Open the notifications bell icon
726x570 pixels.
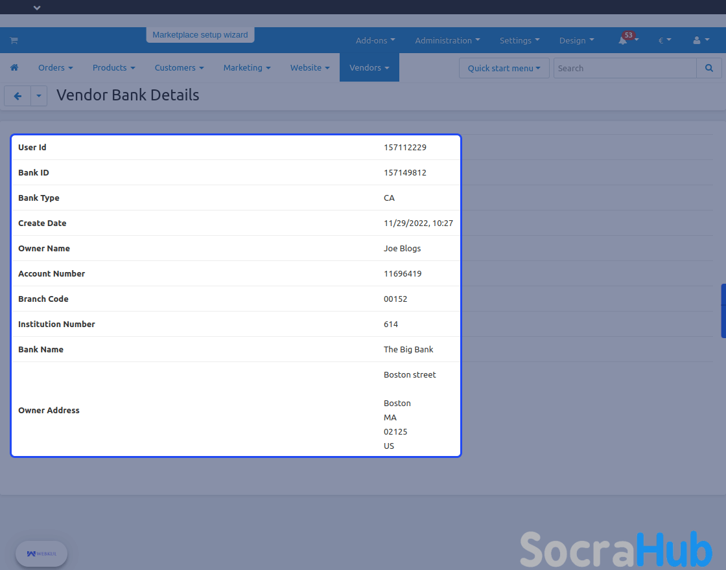coord(623,40)
